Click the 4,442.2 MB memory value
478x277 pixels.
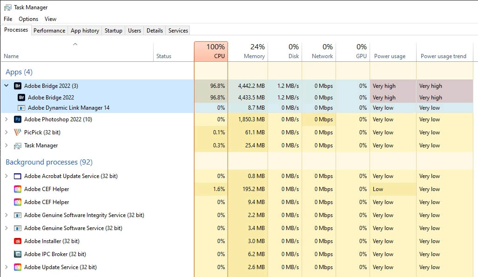251,86
